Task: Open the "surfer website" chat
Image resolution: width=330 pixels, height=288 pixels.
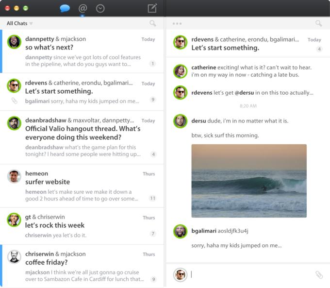Action: (82, 186)
